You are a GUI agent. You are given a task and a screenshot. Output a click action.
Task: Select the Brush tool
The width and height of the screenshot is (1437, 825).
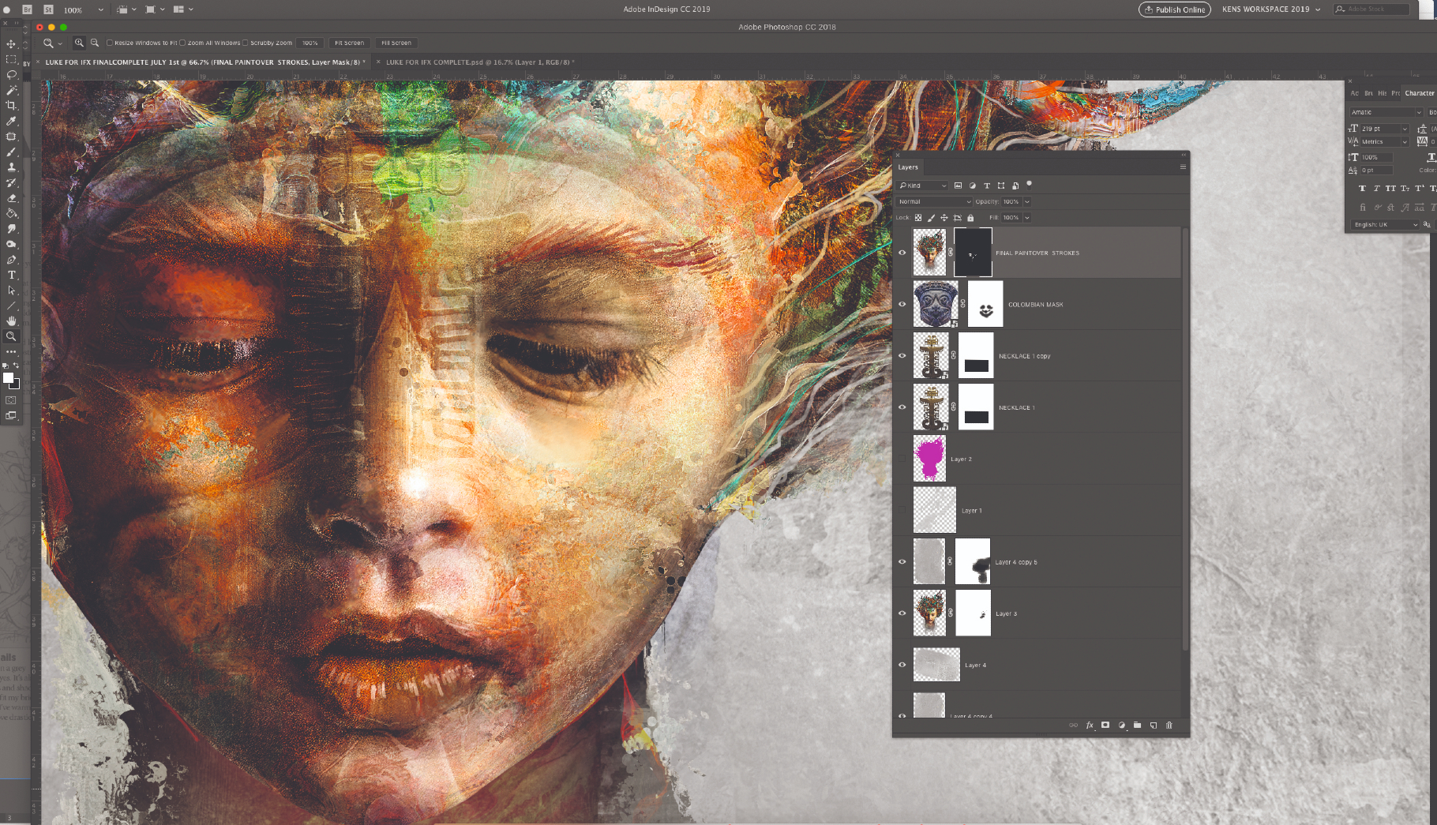pyautogui.click(x=11, y=152)
